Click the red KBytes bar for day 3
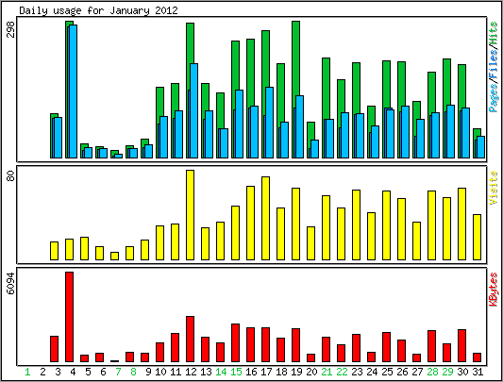503x382 pixels. (54, 349)
